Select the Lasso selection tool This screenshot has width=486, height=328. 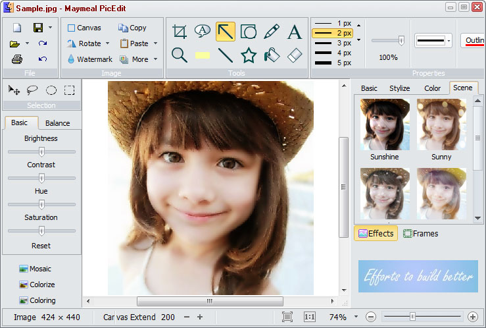(x=32, y=90)
